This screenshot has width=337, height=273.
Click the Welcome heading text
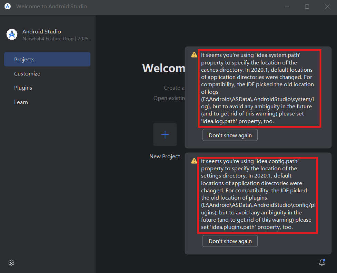[163, 68]
